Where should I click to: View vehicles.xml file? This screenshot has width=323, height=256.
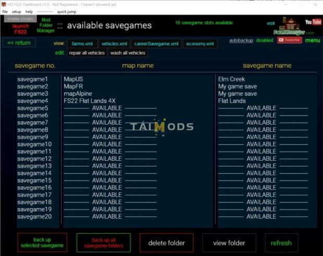point(114,44)
